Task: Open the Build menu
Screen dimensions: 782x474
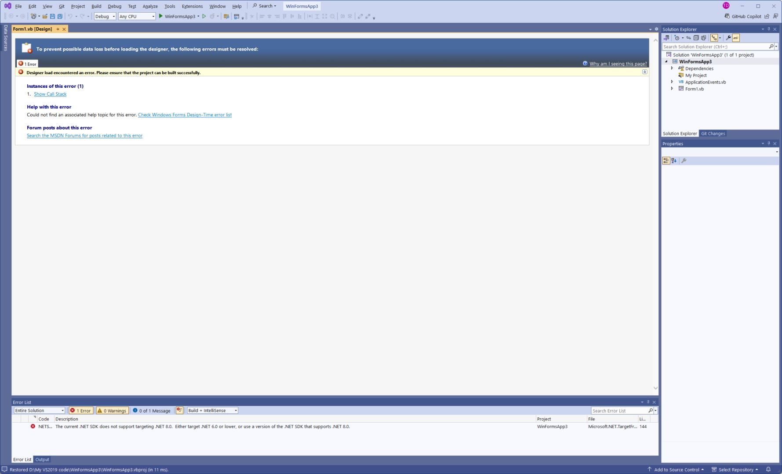Action: point(96,6)
